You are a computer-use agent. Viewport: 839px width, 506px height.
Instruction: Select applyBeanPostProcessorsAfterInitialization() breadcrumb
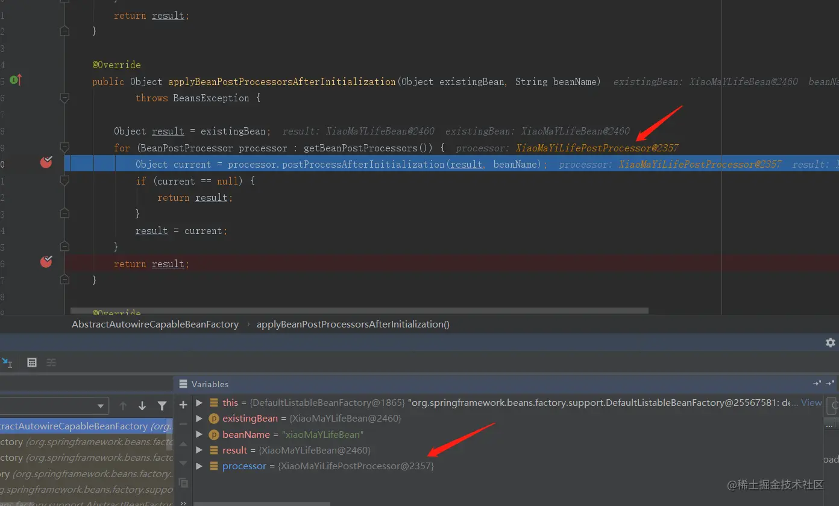point(353,324)
